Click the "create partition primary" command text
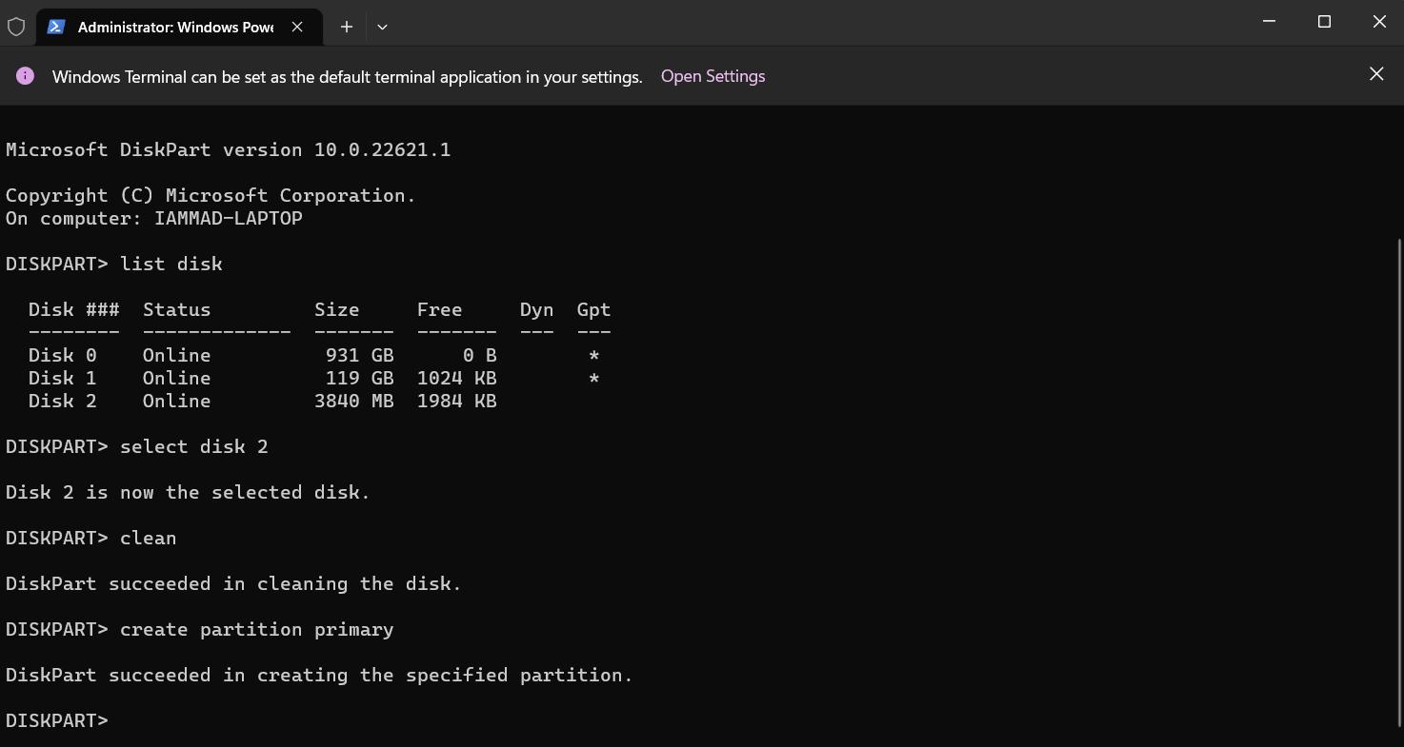The image size is (1404, 747). click(256, 629)
